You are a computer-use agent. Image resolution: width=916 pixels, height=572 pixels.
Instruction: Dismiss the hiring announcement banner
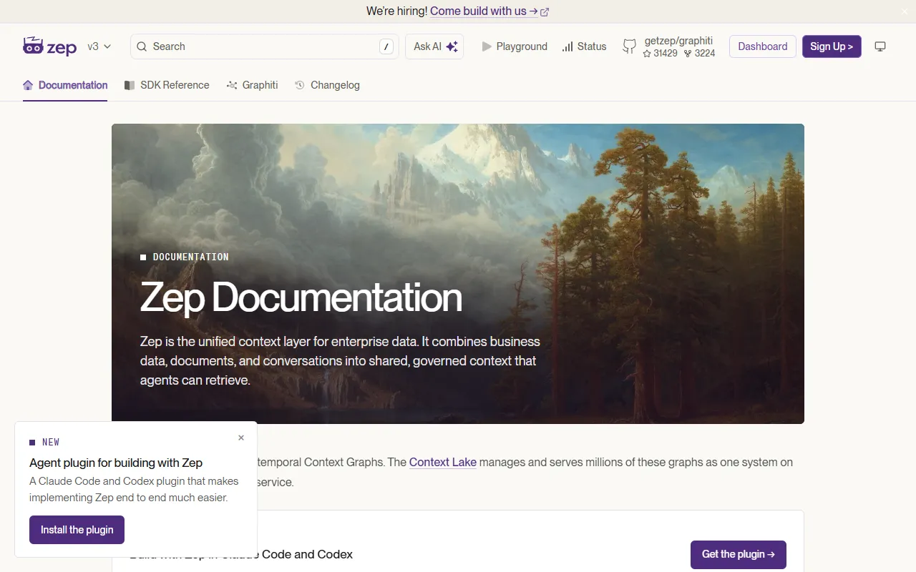905,11
